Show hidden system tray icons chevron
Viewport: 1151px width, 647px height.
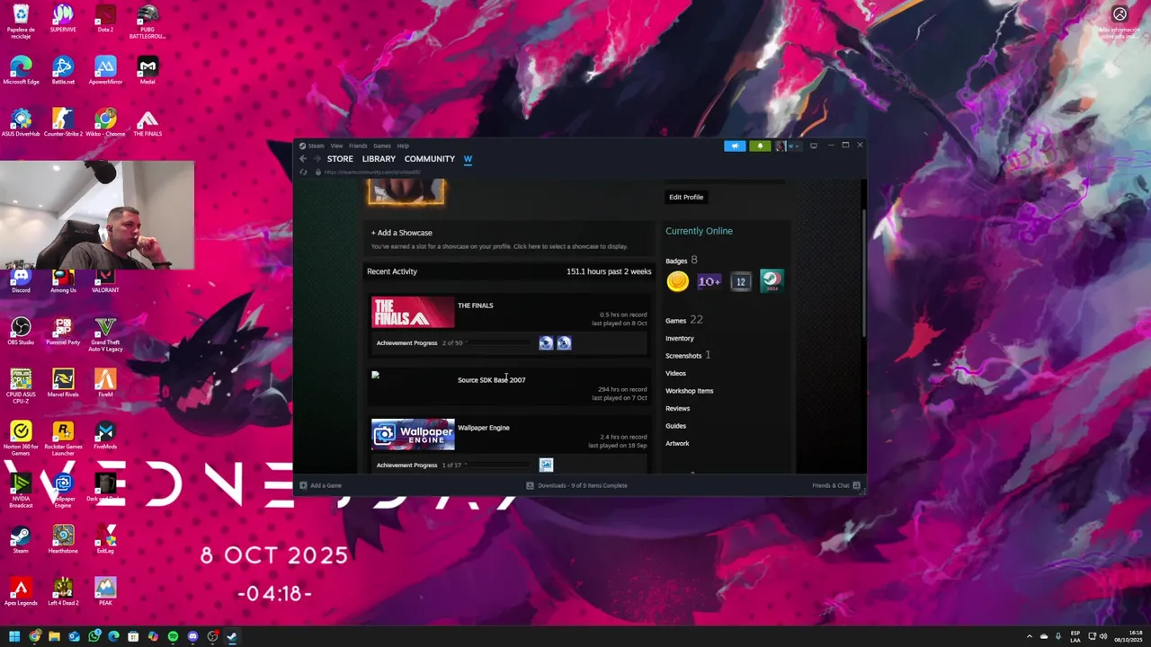point(1030,636)
